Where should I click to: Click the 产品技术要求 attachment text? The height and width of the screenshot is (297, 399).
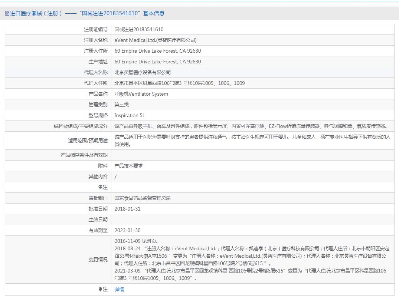pos(128,166)
